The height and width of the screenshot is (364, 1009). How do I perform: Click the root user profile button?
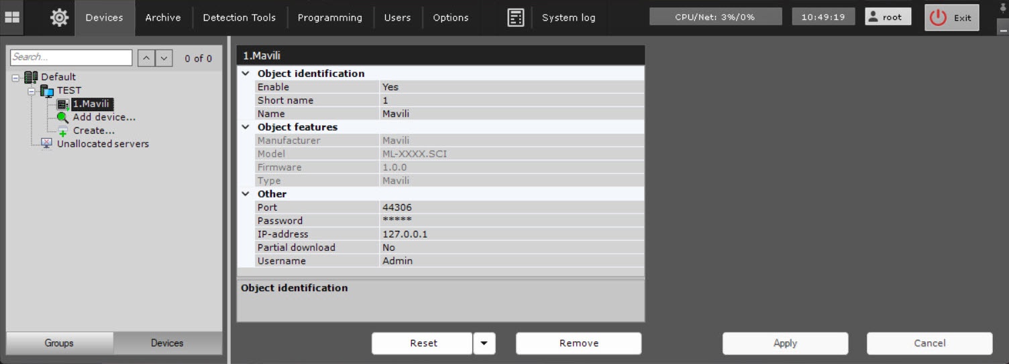click(888, 17)
